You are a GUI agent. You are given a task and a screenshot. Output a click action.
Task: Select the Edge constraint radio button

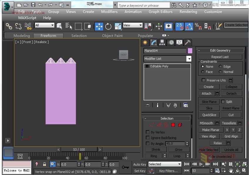(220, 67)
